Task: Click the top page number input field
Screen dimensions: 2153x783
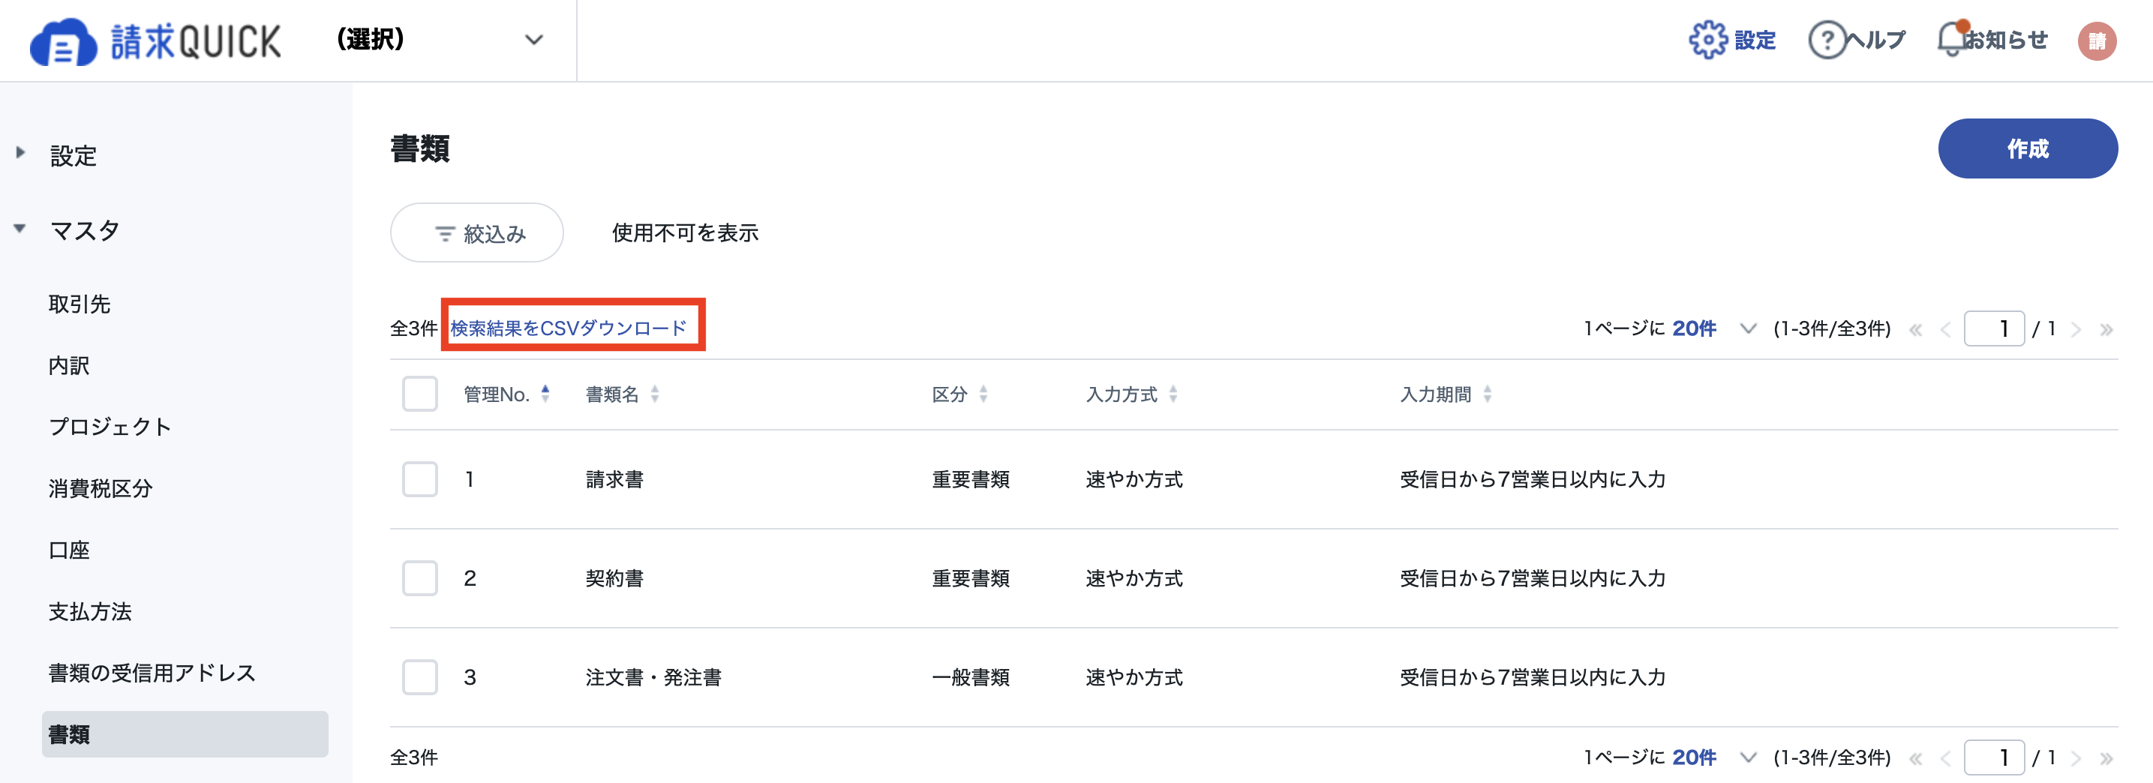Action: point(1993,328)
